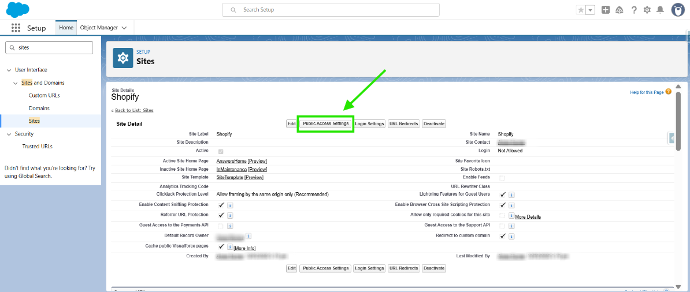Open the App Launcher dots grid

pyautogui.click(x=16, y=28)
